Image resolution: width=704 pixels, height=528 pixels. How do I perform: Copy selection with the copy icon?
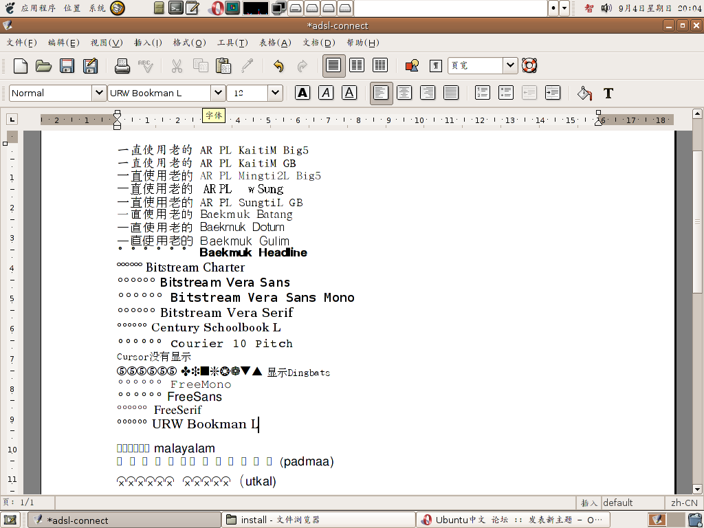[200, 65]
